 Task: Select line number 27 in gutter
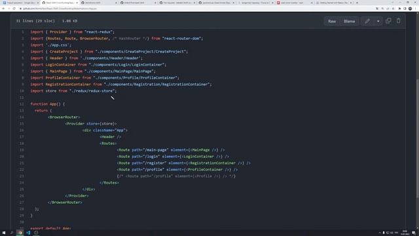22,203
